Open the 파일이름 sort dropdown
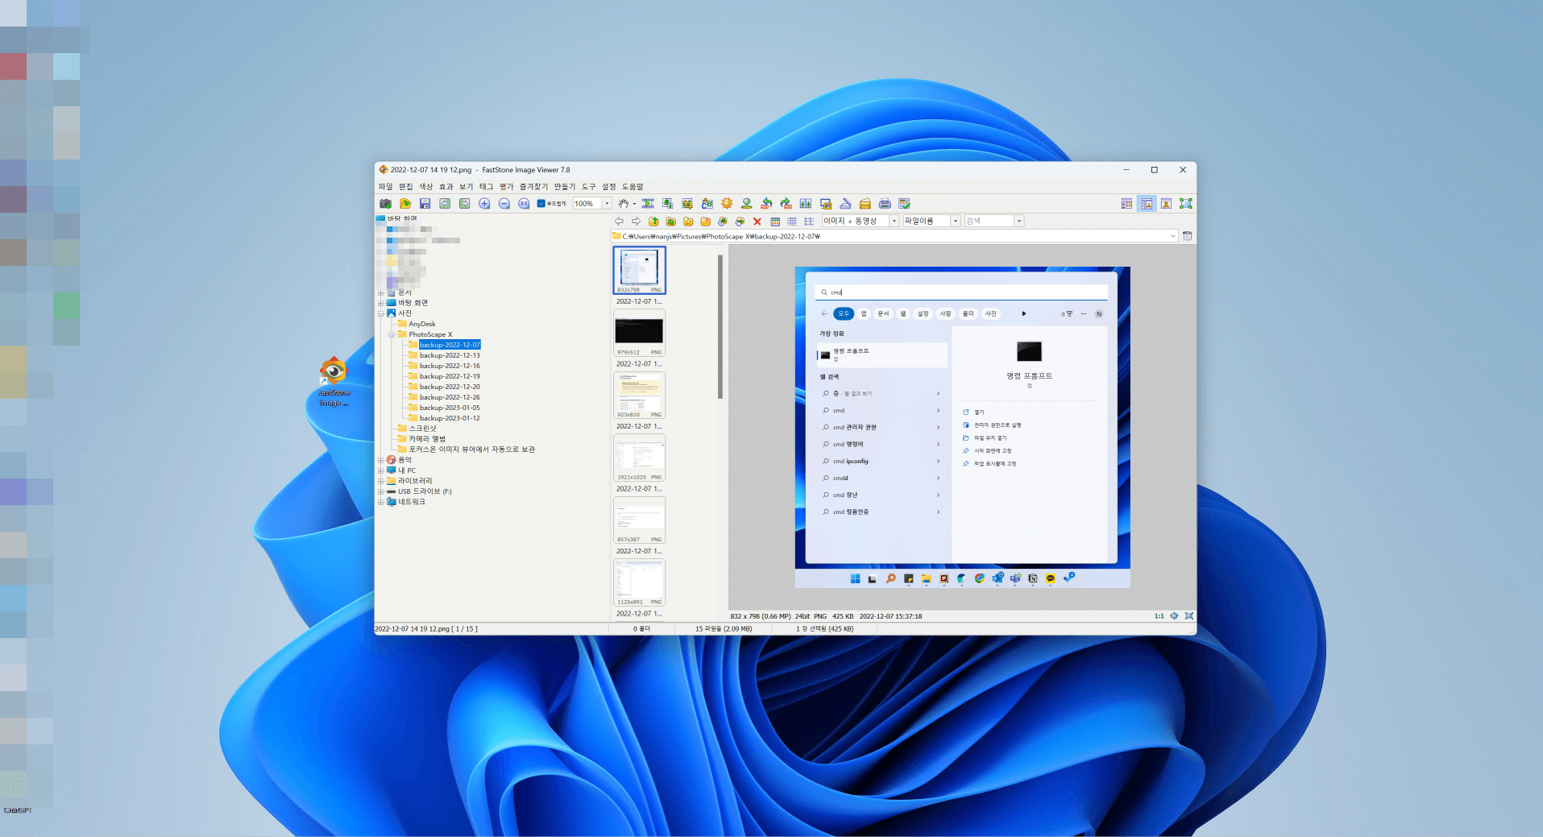The width and height of the screenshot is (1543, 837). (x=956, y=221)
